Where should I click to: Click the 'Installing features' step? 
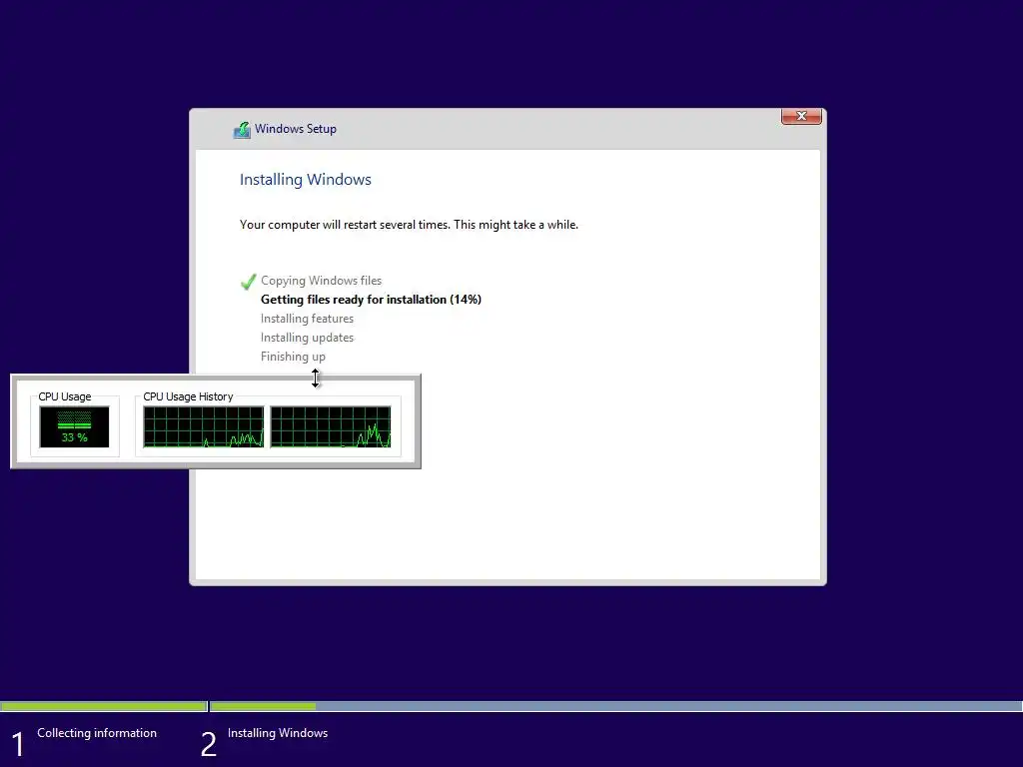pos(307,319)
